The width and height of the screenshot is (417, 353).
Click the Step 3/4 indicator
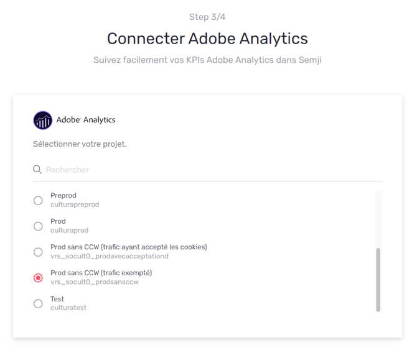(207, 17)
